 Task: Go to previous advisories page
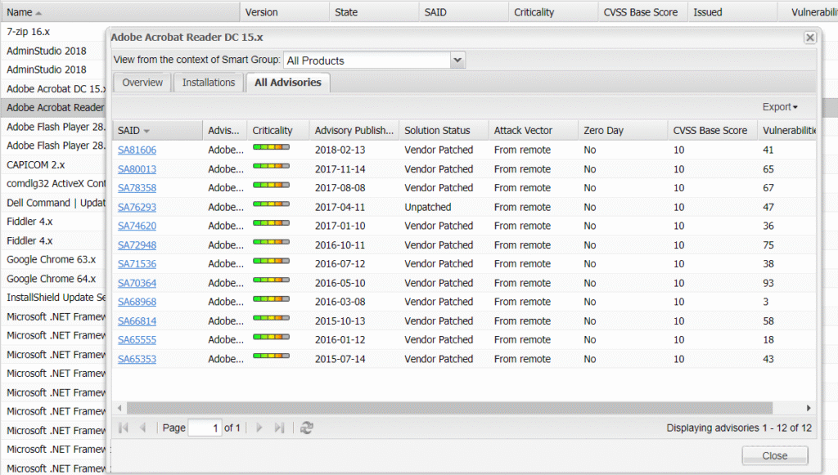142,428
